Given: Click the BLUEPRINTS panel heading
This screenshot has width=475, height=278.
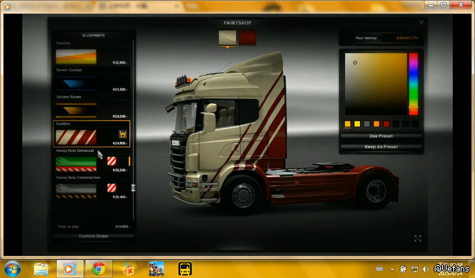Looking at the screenshot, I should [93, 35].
